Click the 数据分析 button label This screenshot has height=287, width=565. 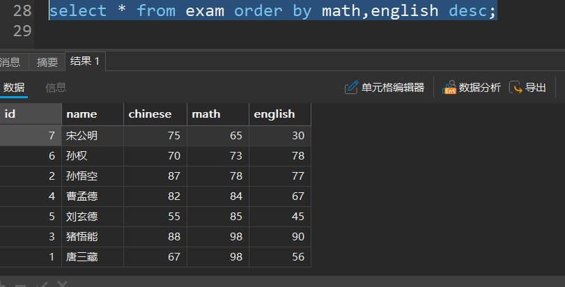tap(479, 88)
